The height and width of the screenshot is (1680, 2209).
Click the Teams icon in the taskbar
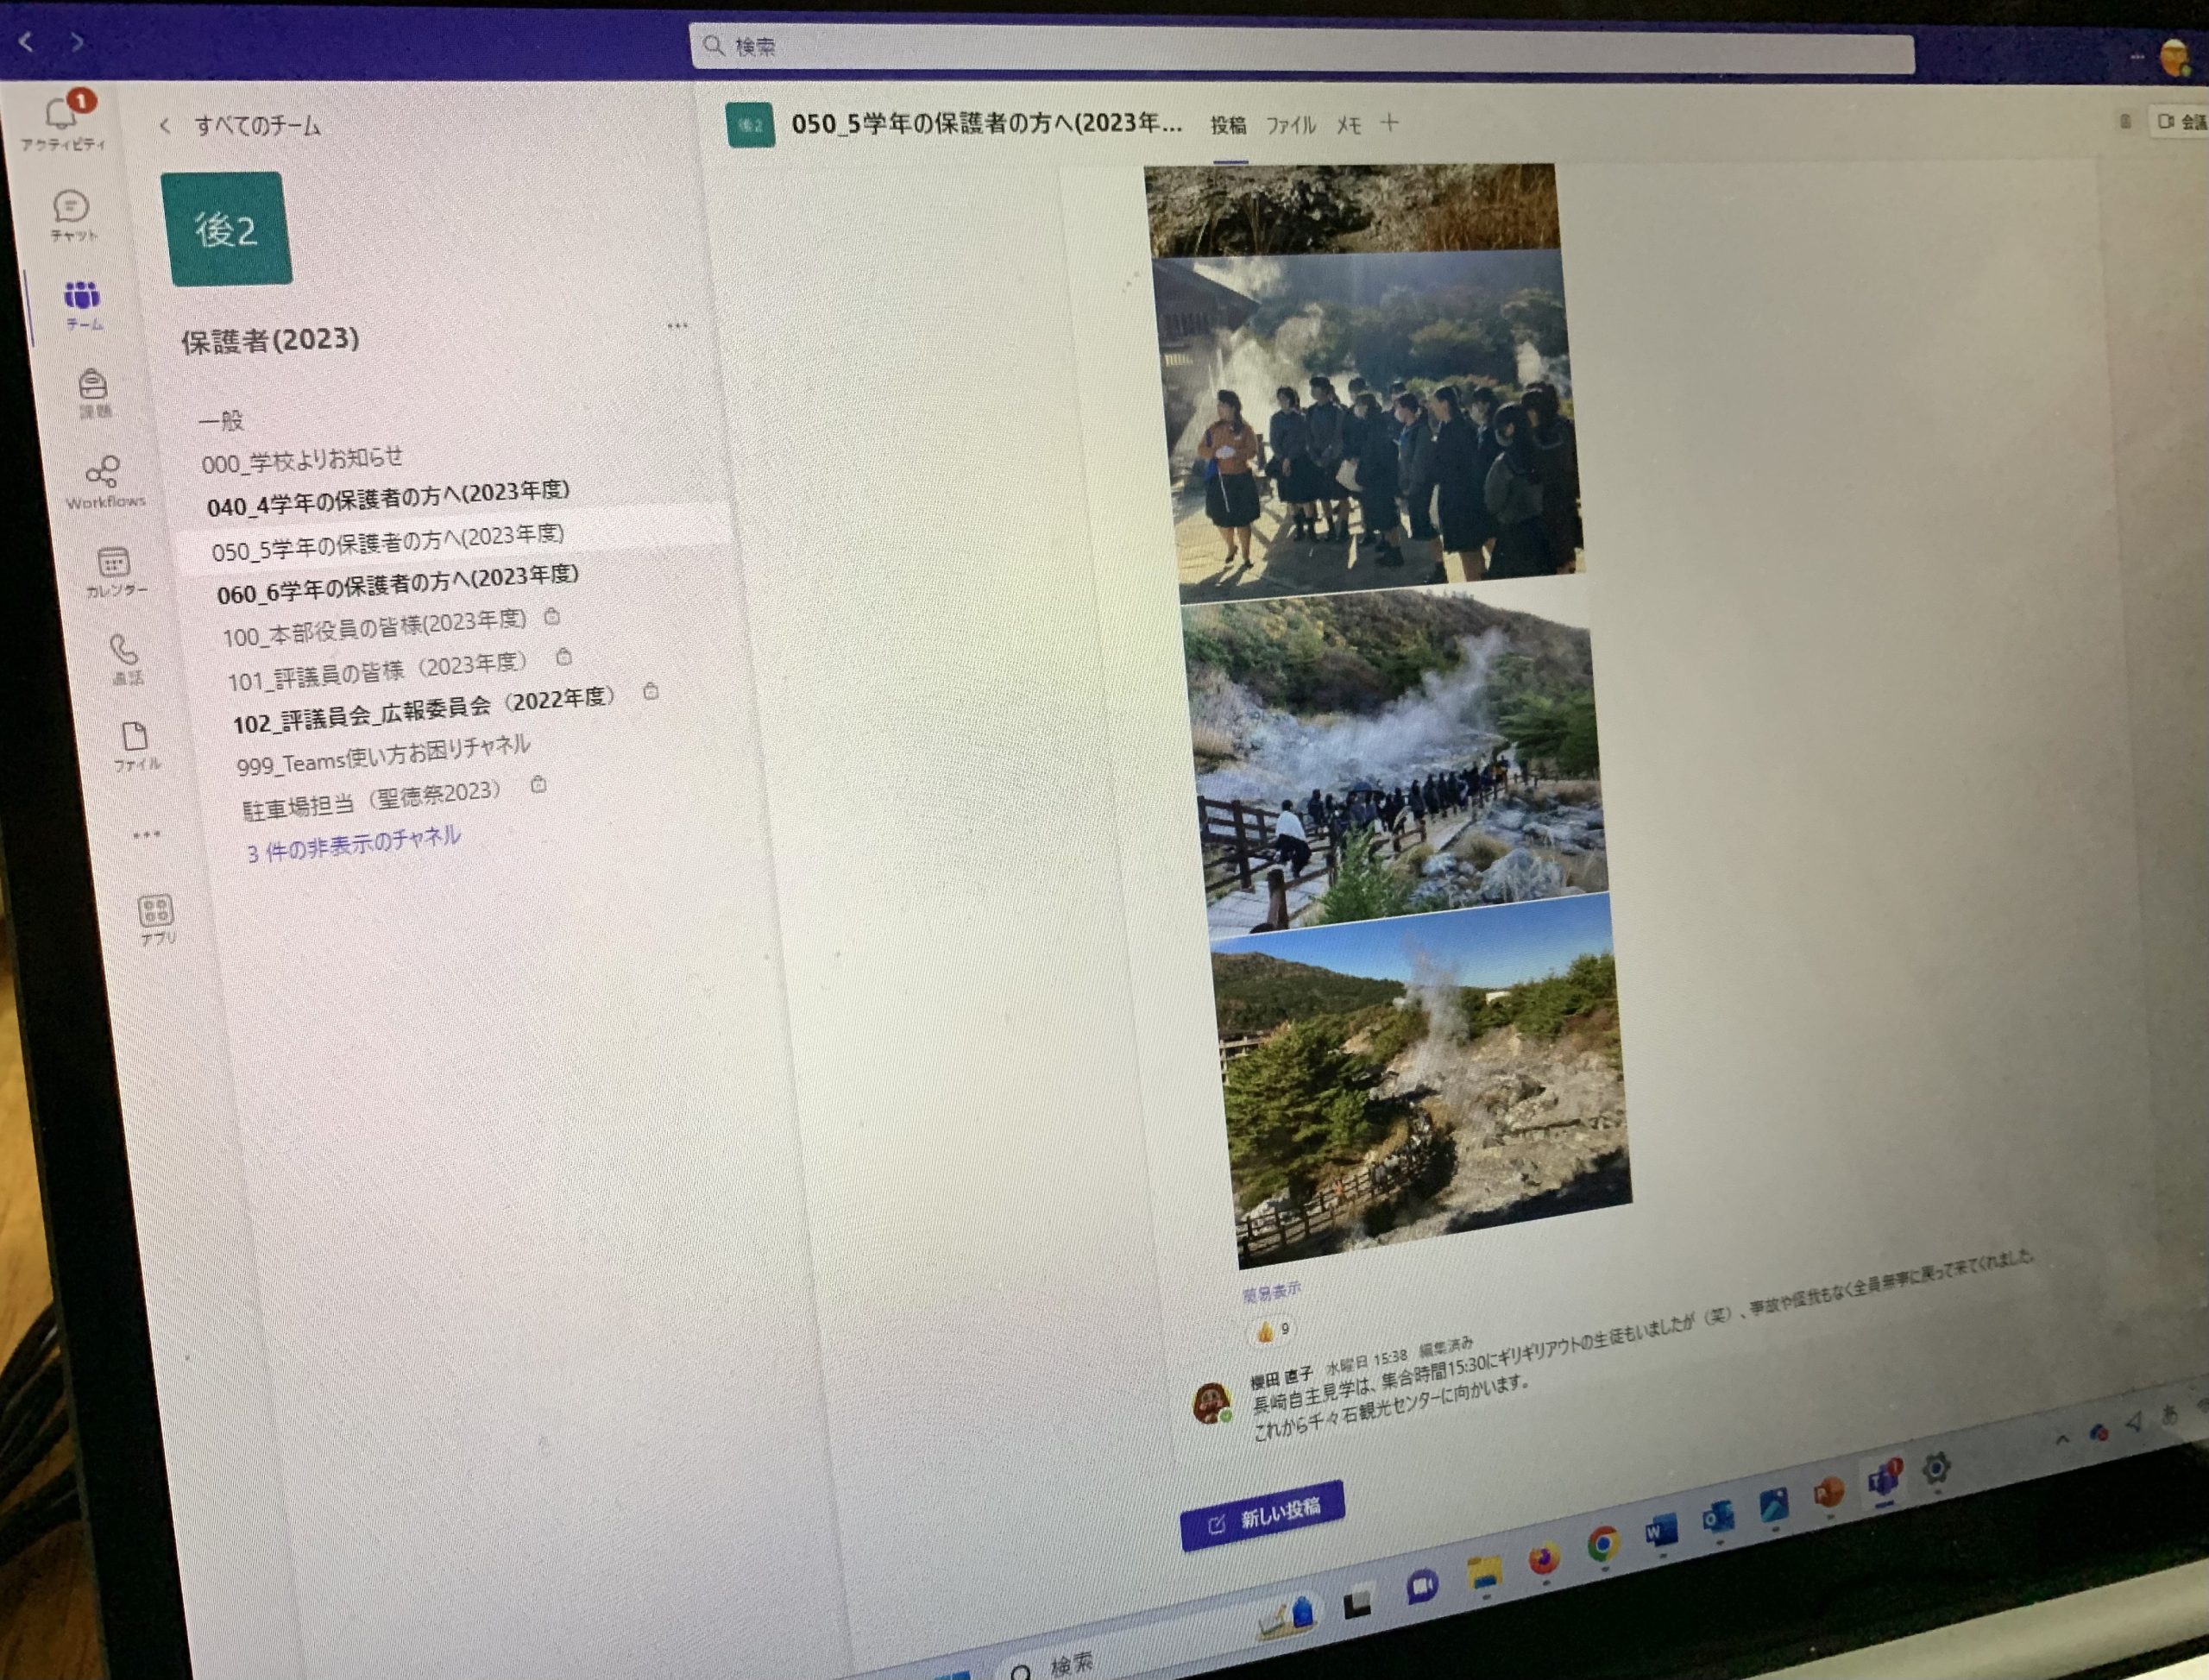pyautogui.click(x=1884, y=1480)
